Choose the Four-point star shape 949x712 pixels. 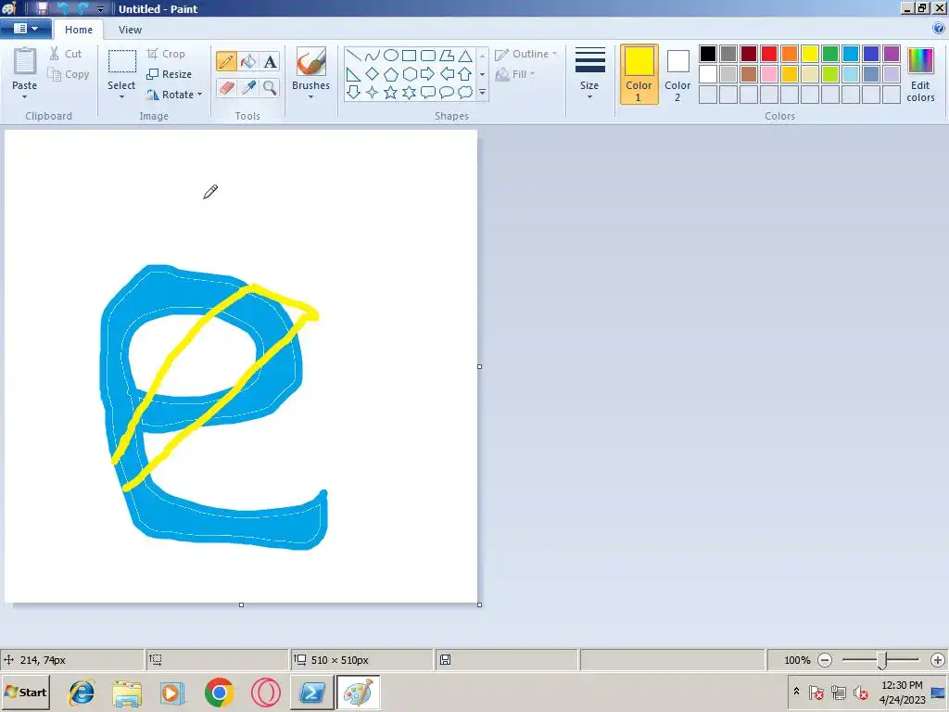click(373, 92)
